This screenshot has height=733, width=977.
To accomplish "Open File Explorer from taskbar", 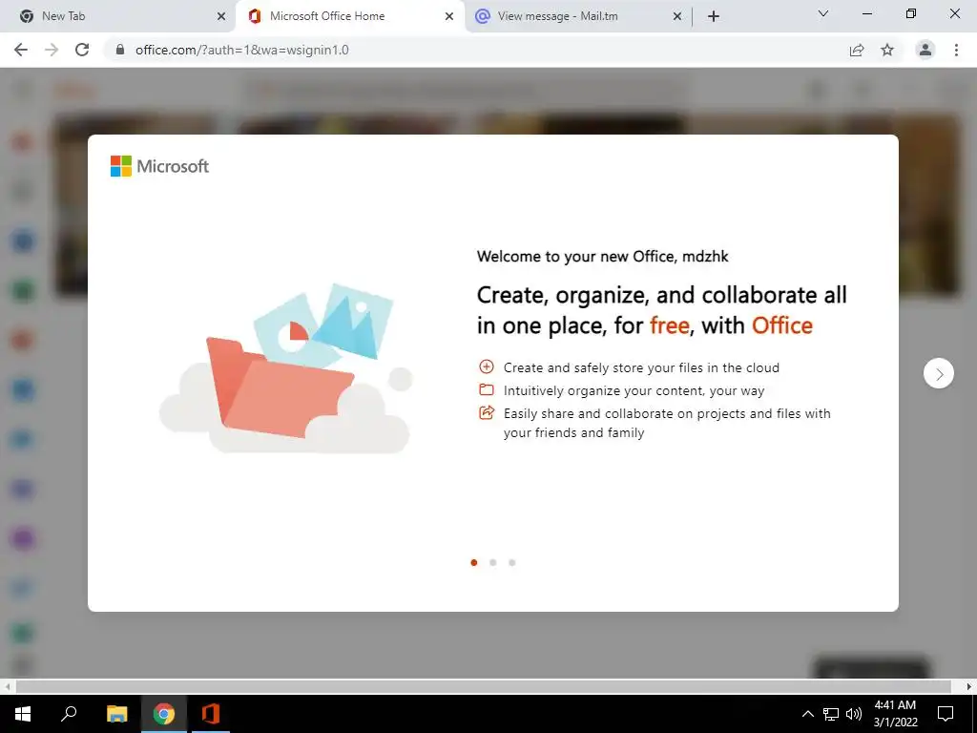I will (116, 714).
